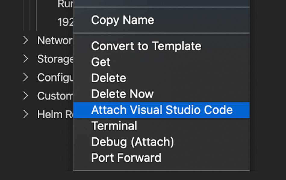Expand the Configuration section
This screenshot has width=286, height=180.
point(26,77)
